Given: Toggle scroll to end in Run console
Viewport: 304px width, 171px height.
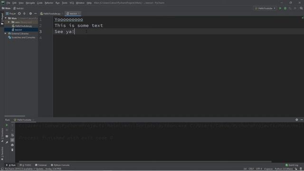Looking at the screenshot, I should click(12, 140).
